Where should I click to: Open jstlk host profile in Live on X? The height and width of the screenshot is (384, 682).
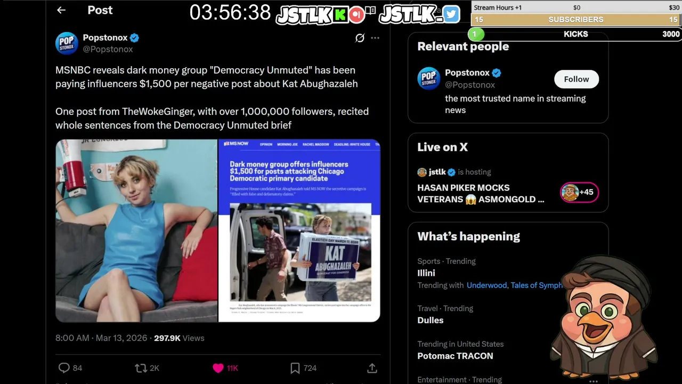437,172
